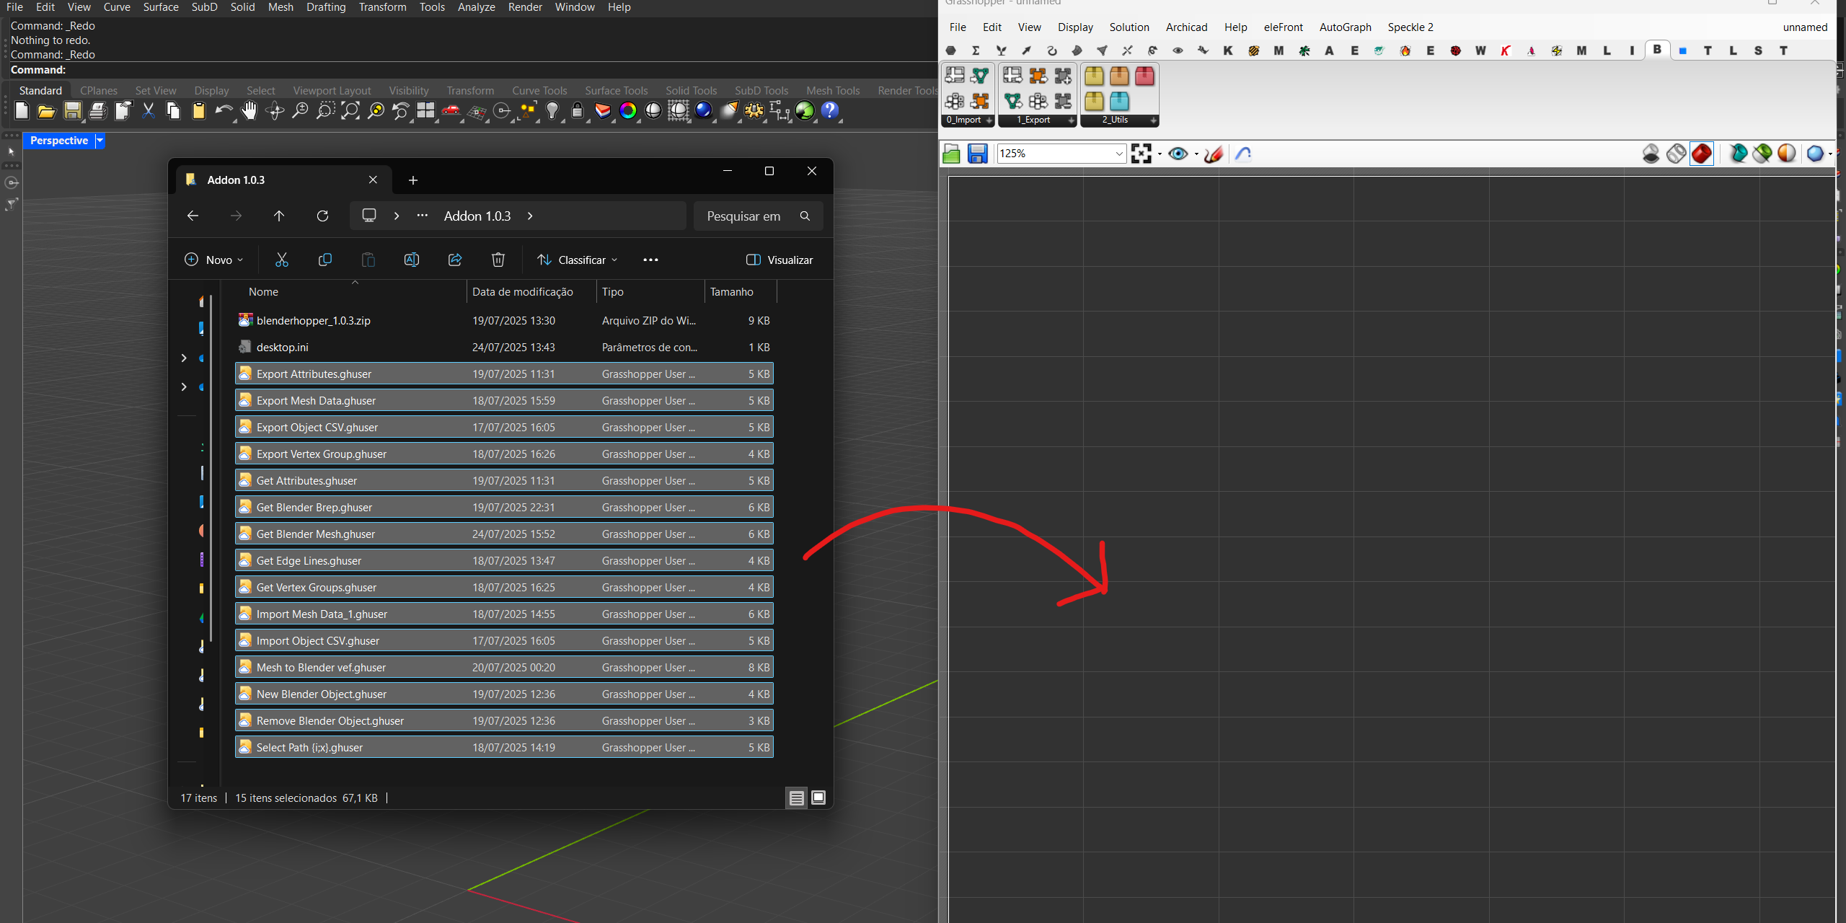This screenshot has width=1846, height=923.
Task: Click the chevron after Addon 1.0.3 breadcrumb
Action: click(x=530, y=216)
